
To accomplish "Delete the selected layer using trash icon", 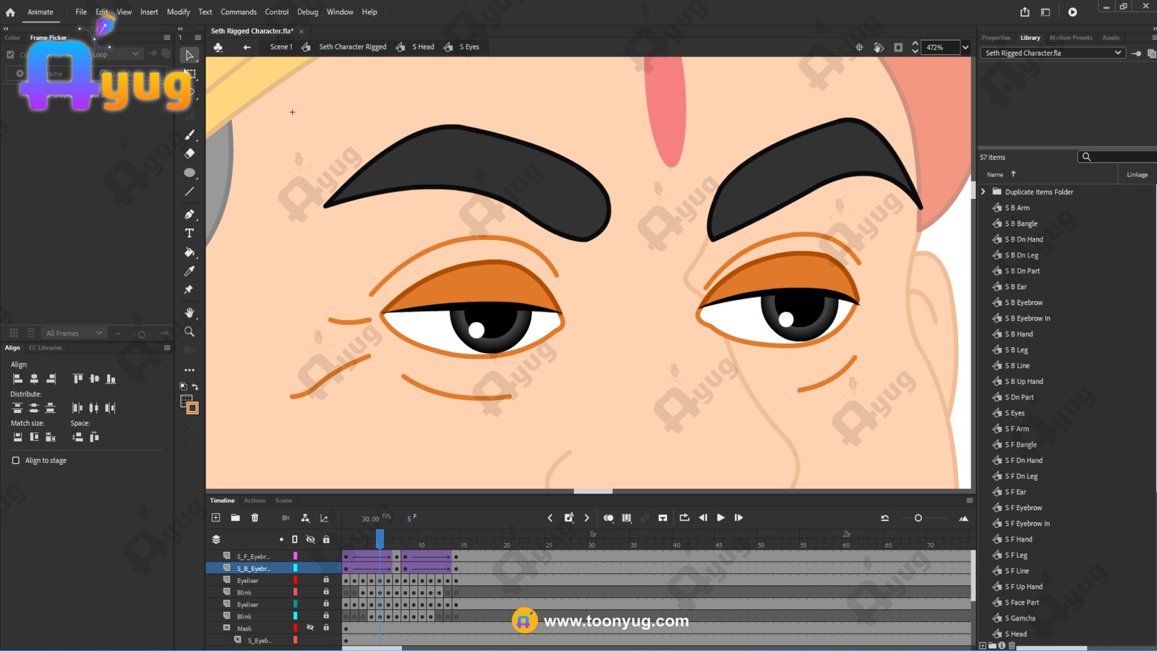I will (x=255, y=518).
